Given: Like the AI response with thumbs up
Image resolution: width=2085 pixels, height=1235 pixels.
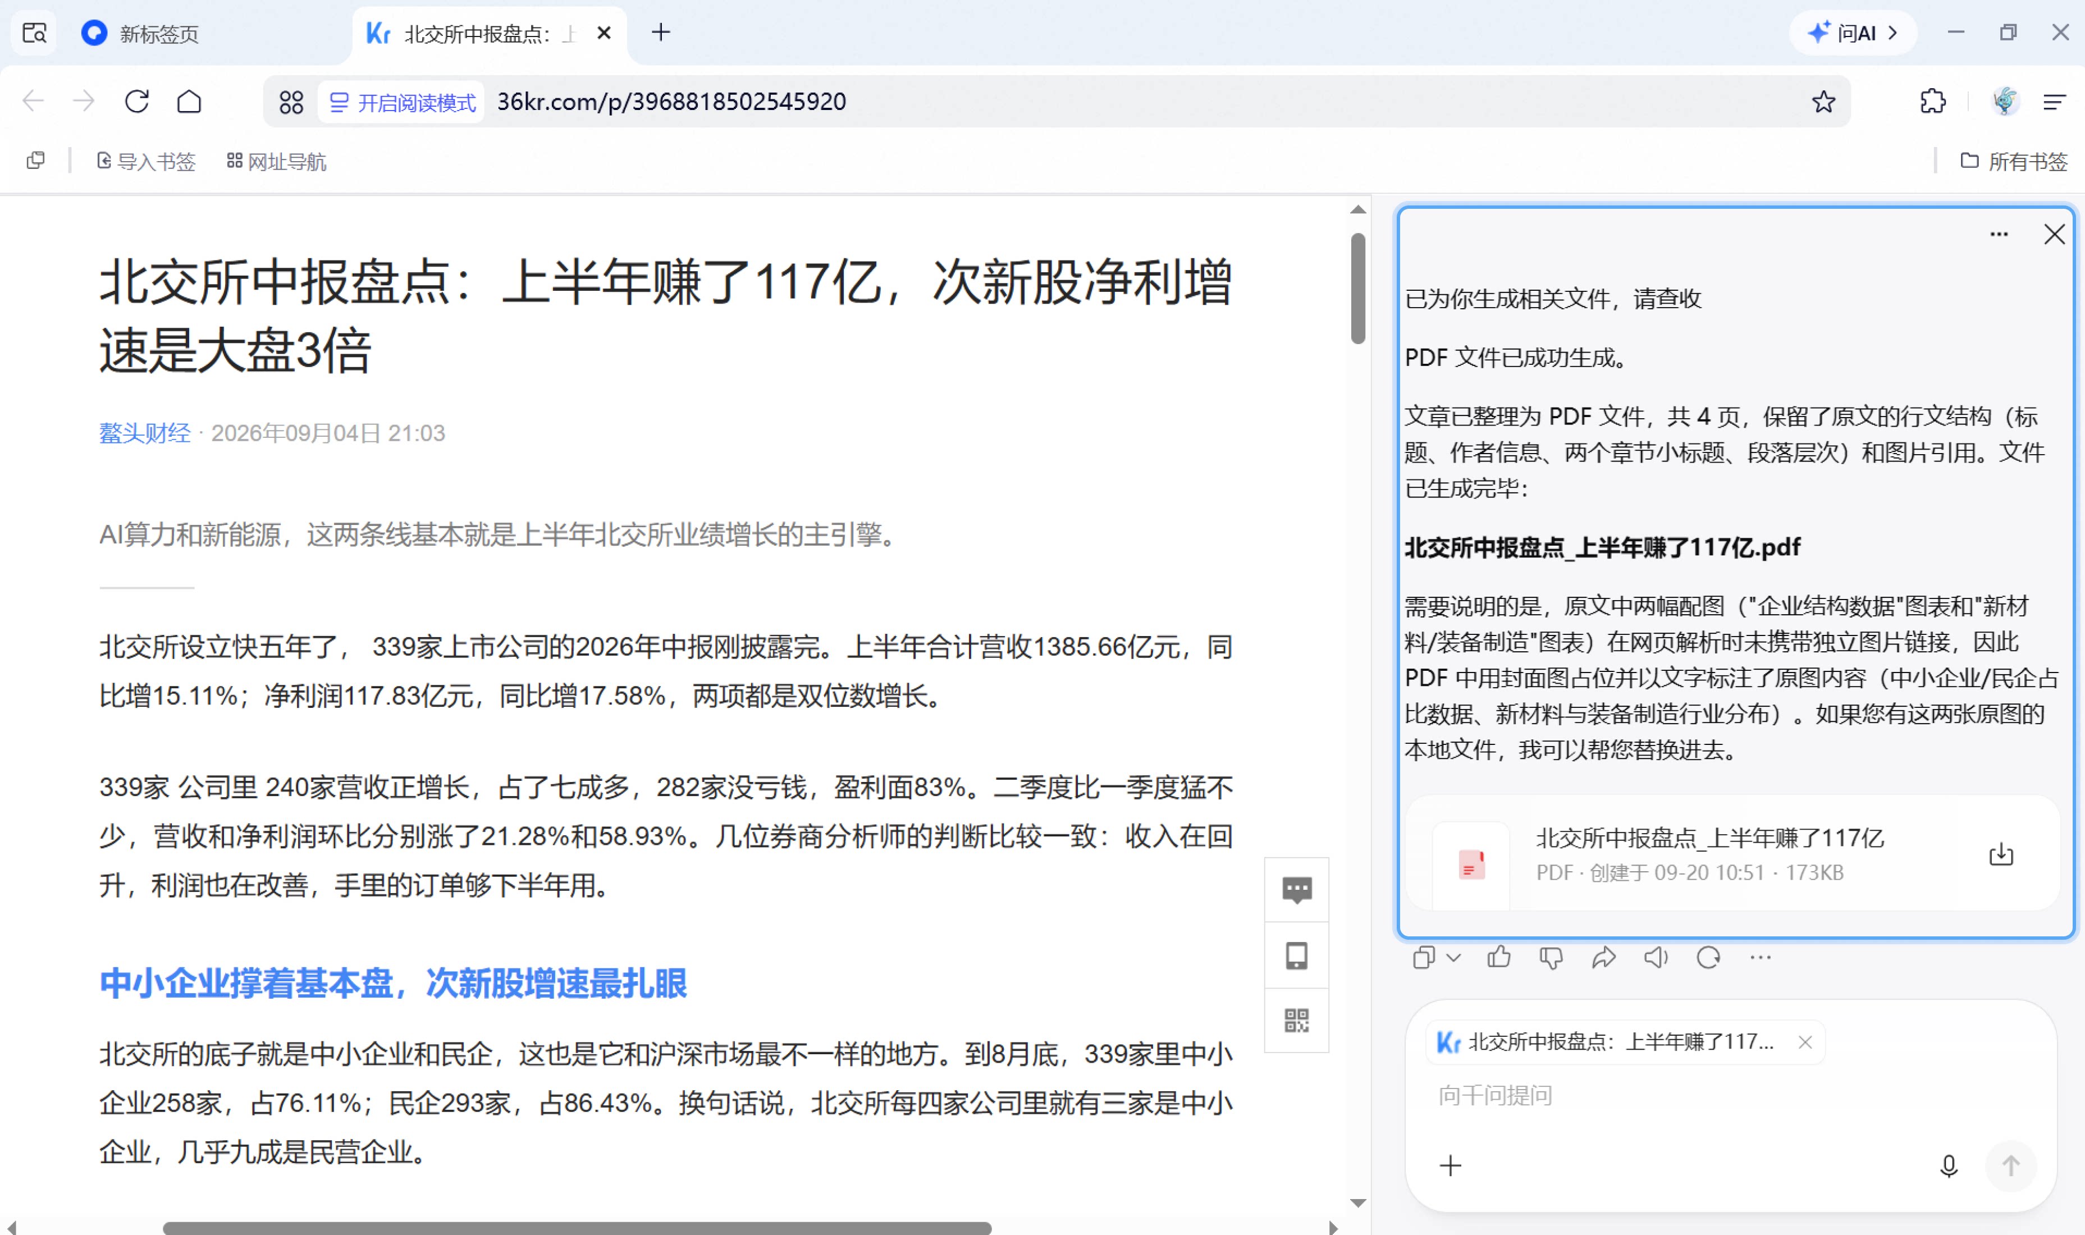Looking at the screenshot, I should [1498, 958].
